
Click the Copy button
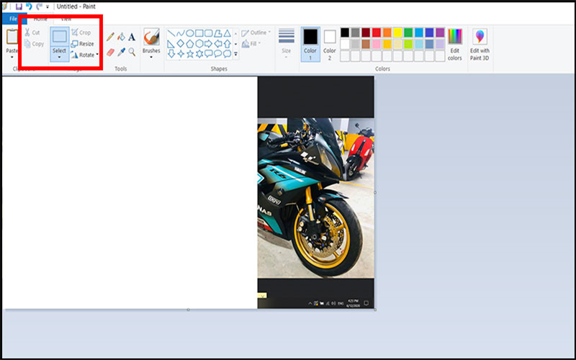(34, 44)
